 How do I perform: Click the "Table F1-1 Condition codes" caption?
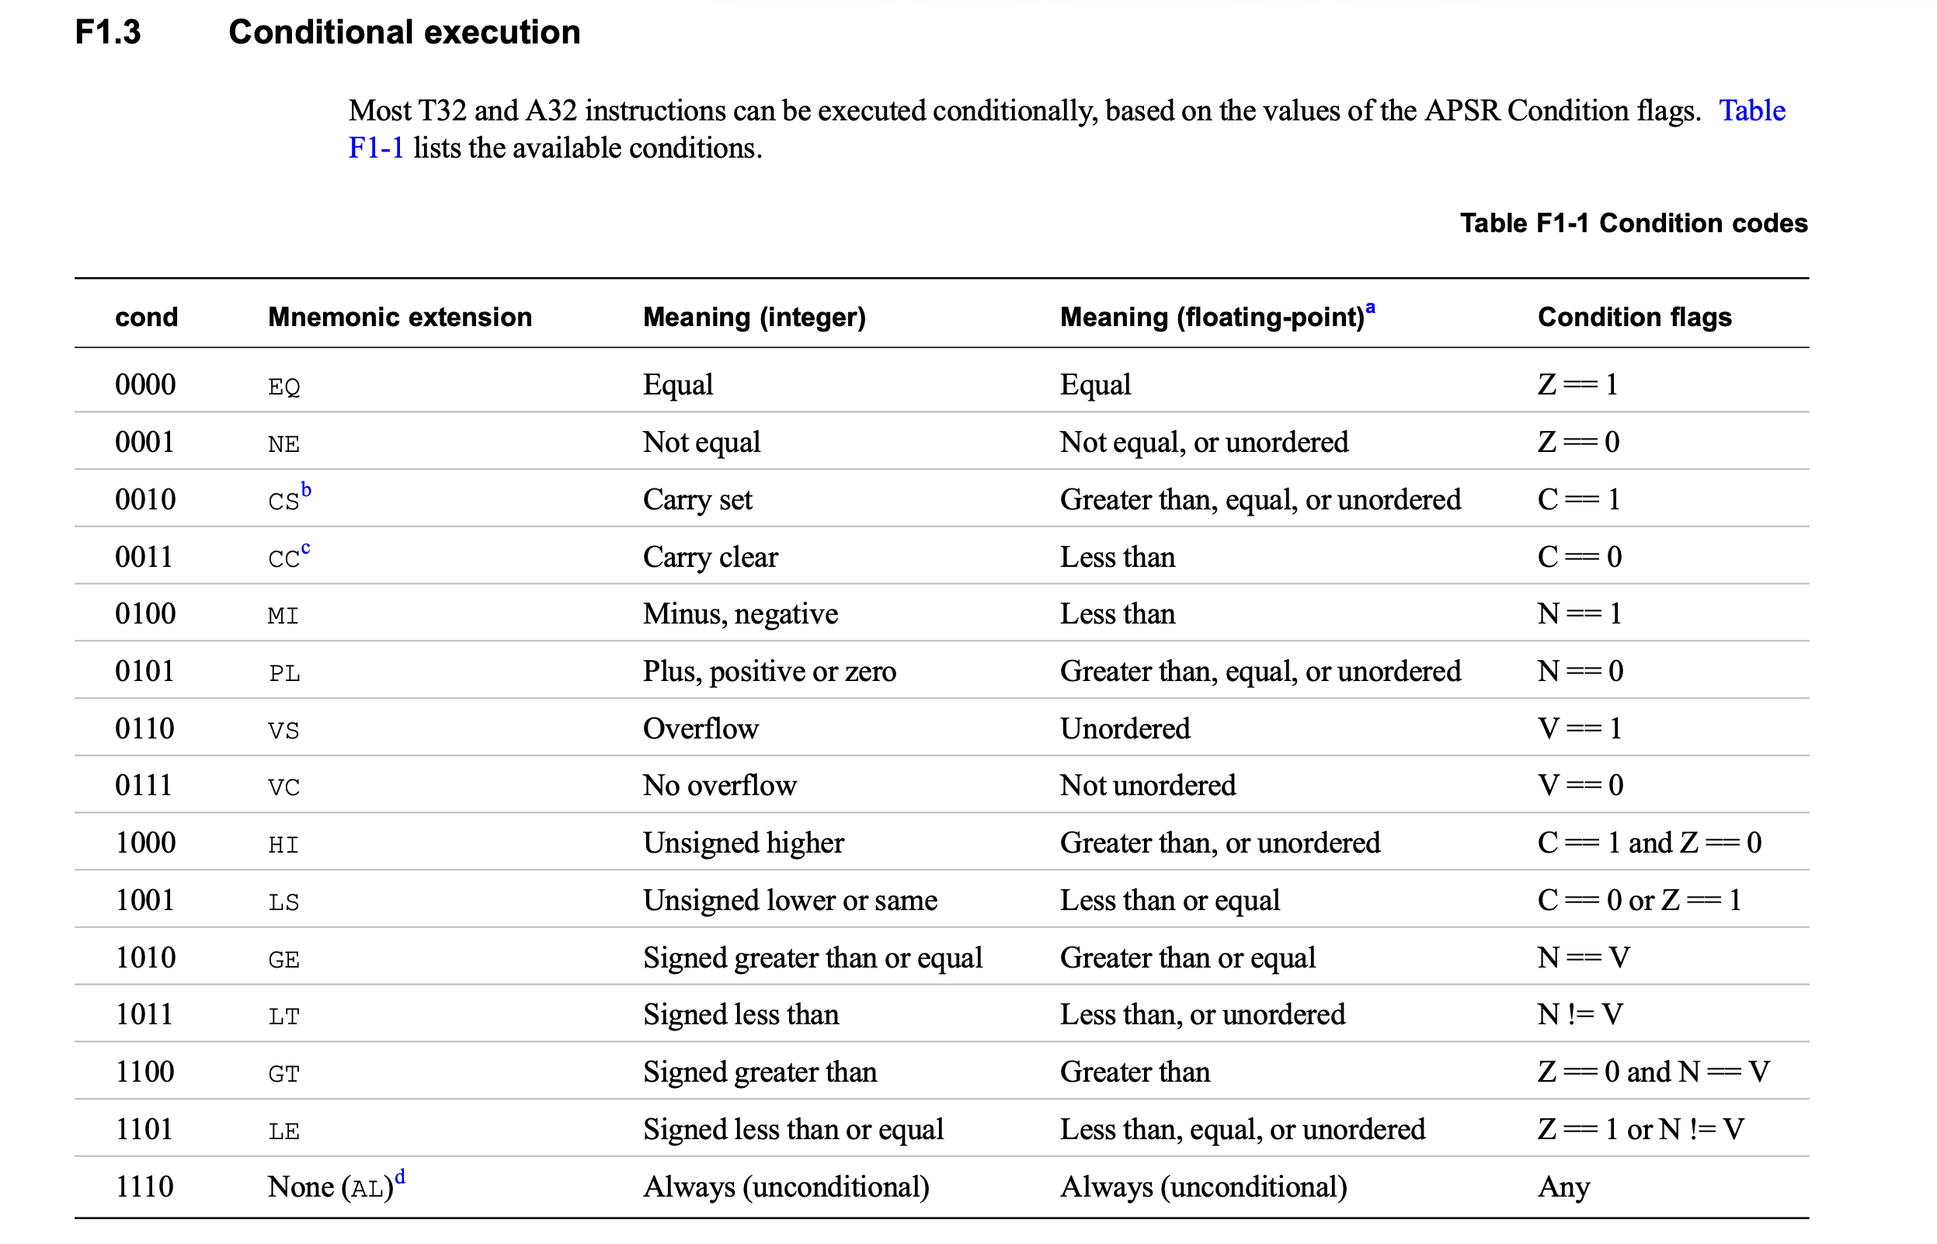pyautogui.click(x=1633, y=223)
